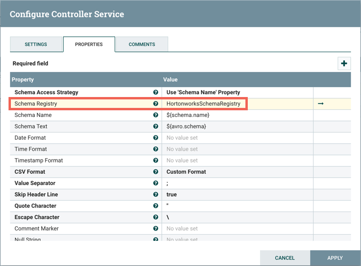Show help for Skip Header Line
The image size is (361, 266).
tap(156, 195)
